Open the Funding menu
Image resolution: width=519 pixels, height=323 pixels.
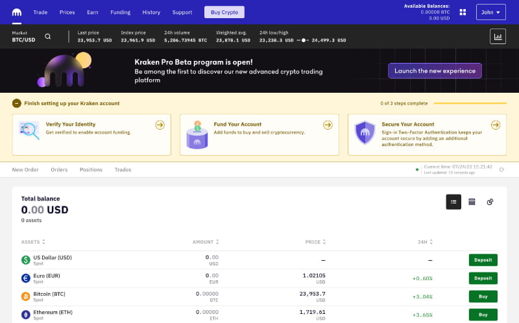click(x=120, y=12)
